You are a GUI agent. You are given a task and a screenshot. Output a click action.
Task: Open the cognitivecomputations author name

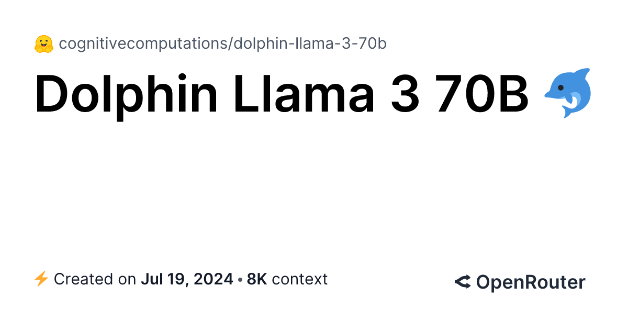coord(142,44)
